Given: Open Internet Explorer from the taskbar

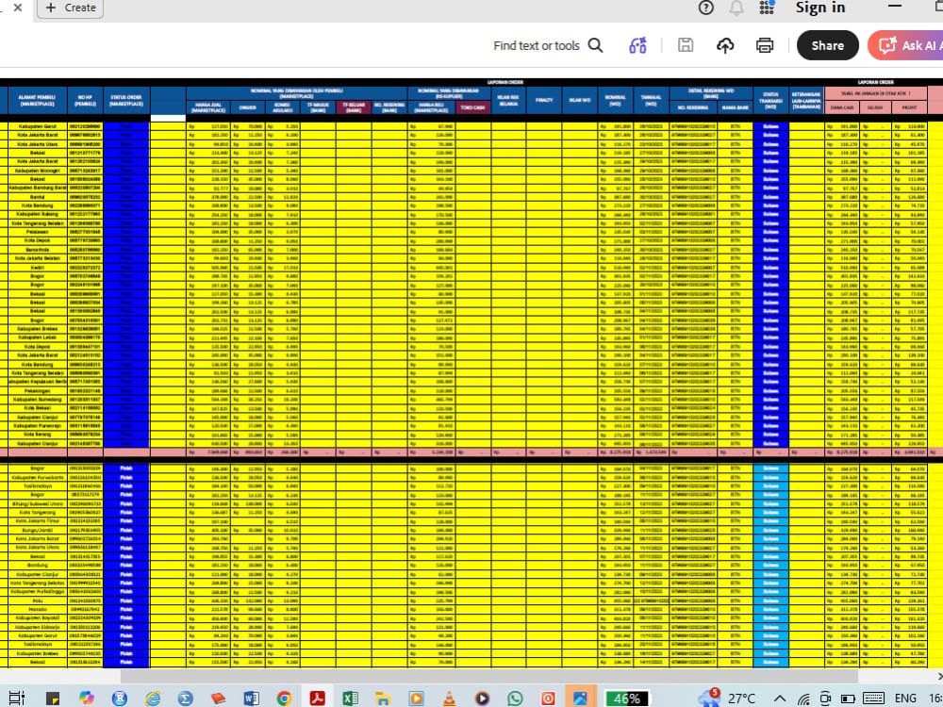Looking at the screenshot, I should click(x=153, y=698).
